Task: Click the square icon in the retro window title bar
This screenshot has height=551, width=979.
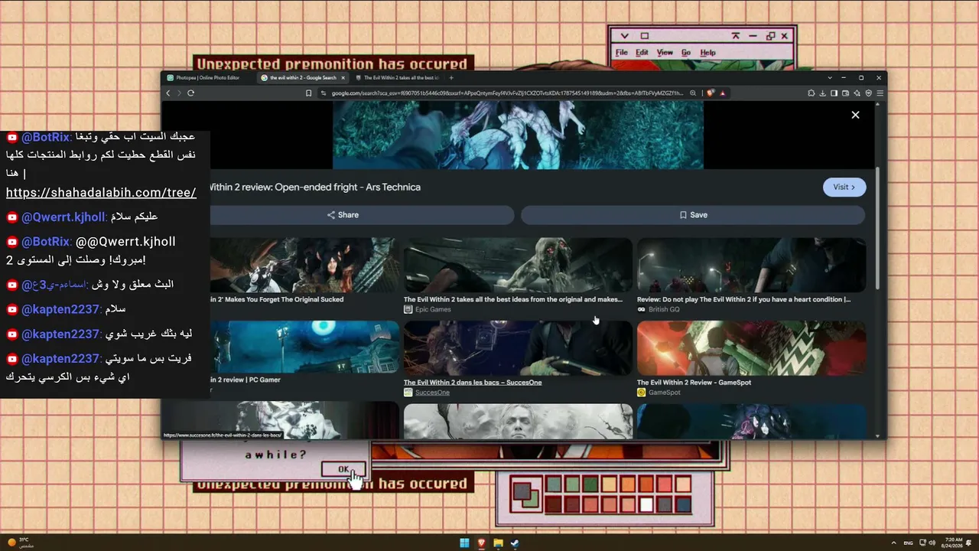Action: click(644, 36)
